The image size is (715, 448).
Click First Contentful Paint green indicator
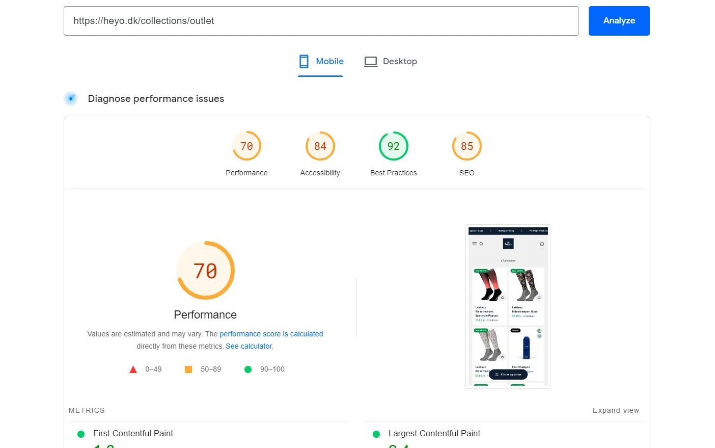pyautogui.click(x=81, y=434)
